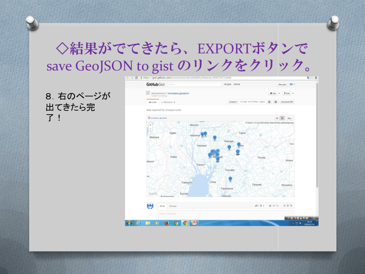Switch to the Code tab
This screenshot has width=365, height=274.
(x=153, y=102)
